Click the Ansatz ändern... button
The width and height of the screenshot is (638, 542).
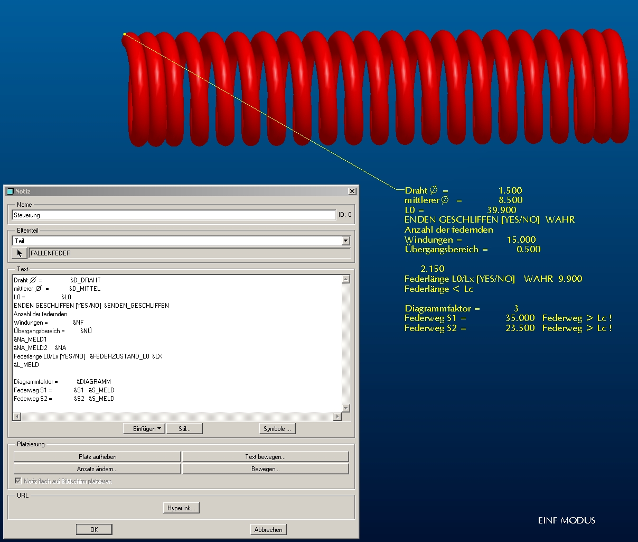point(97,468)
